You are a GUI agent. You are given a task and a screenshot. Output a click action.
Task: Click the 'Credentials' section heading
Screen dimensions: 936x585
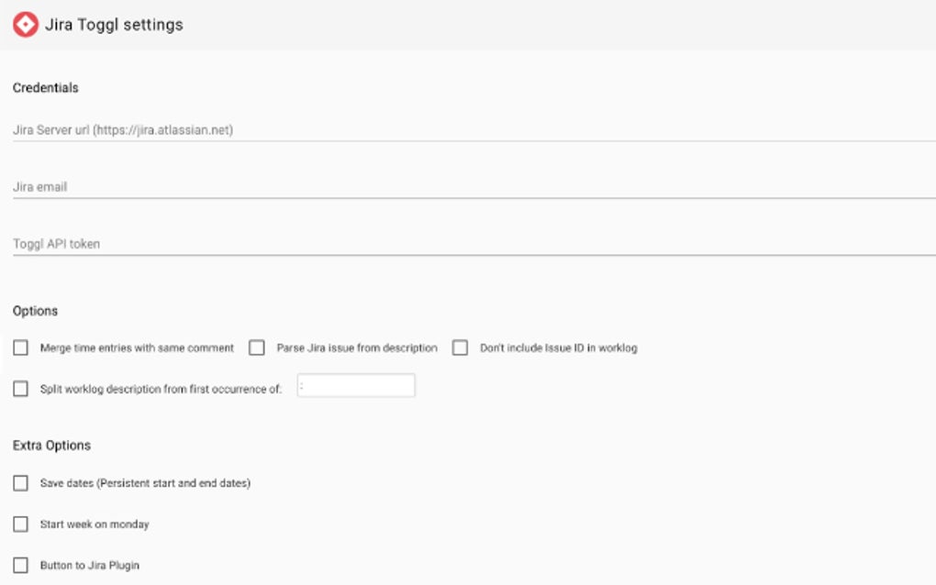[46, 88]
